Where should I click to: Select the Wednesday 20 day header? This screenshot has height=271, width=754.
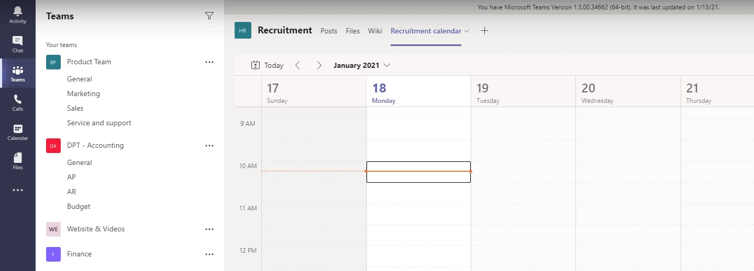628,91
